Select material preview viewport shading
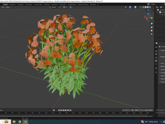 [x=148, y=7]
